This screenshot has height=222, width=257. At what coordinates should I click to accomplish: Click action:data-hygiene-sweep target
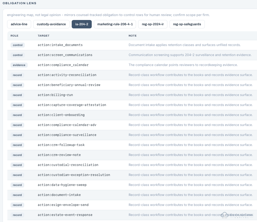(62, 185)
